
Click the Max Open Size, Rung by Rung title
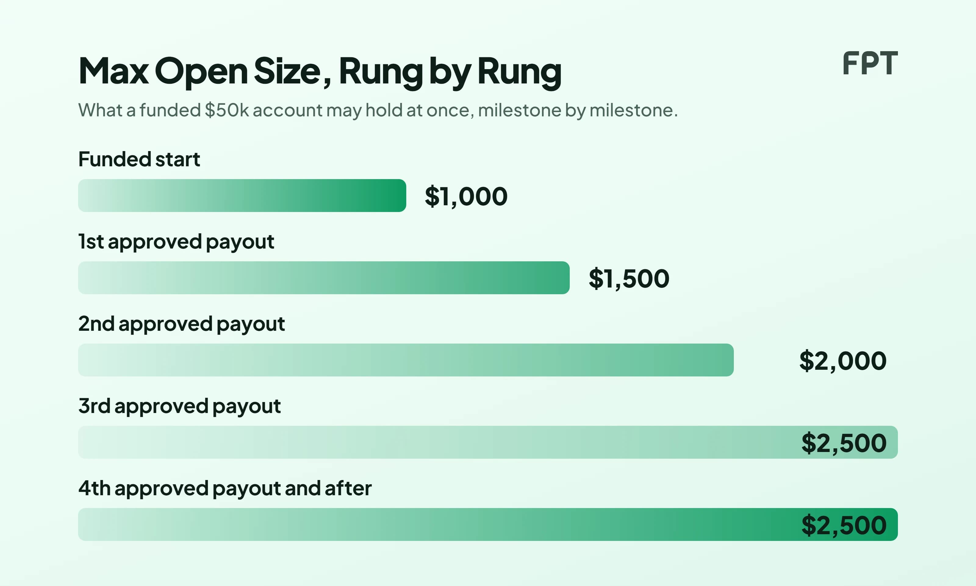click(x=320, y=72)
